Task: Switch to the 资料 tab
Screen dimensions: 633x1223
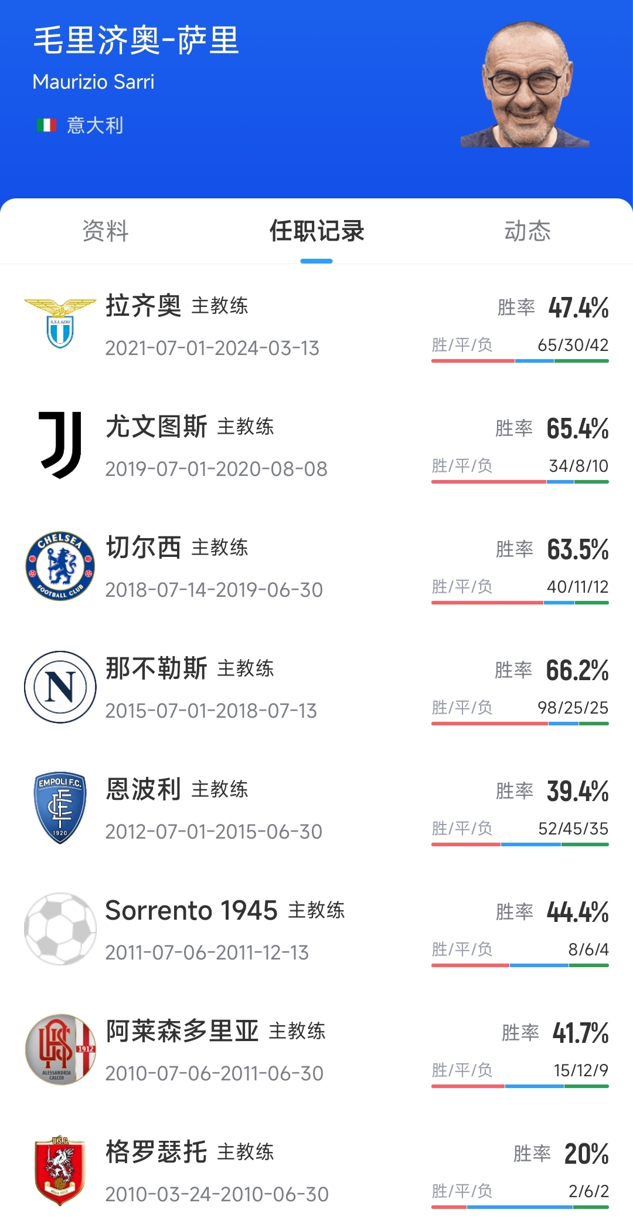Action: coord(105,231)
